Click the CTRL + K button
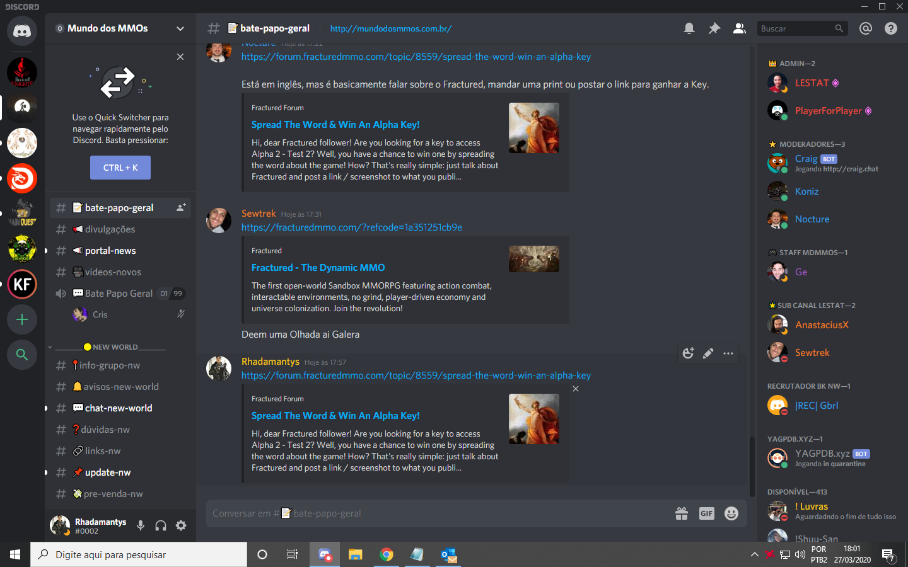Screen dimensions: 908x567 point(120,168)
